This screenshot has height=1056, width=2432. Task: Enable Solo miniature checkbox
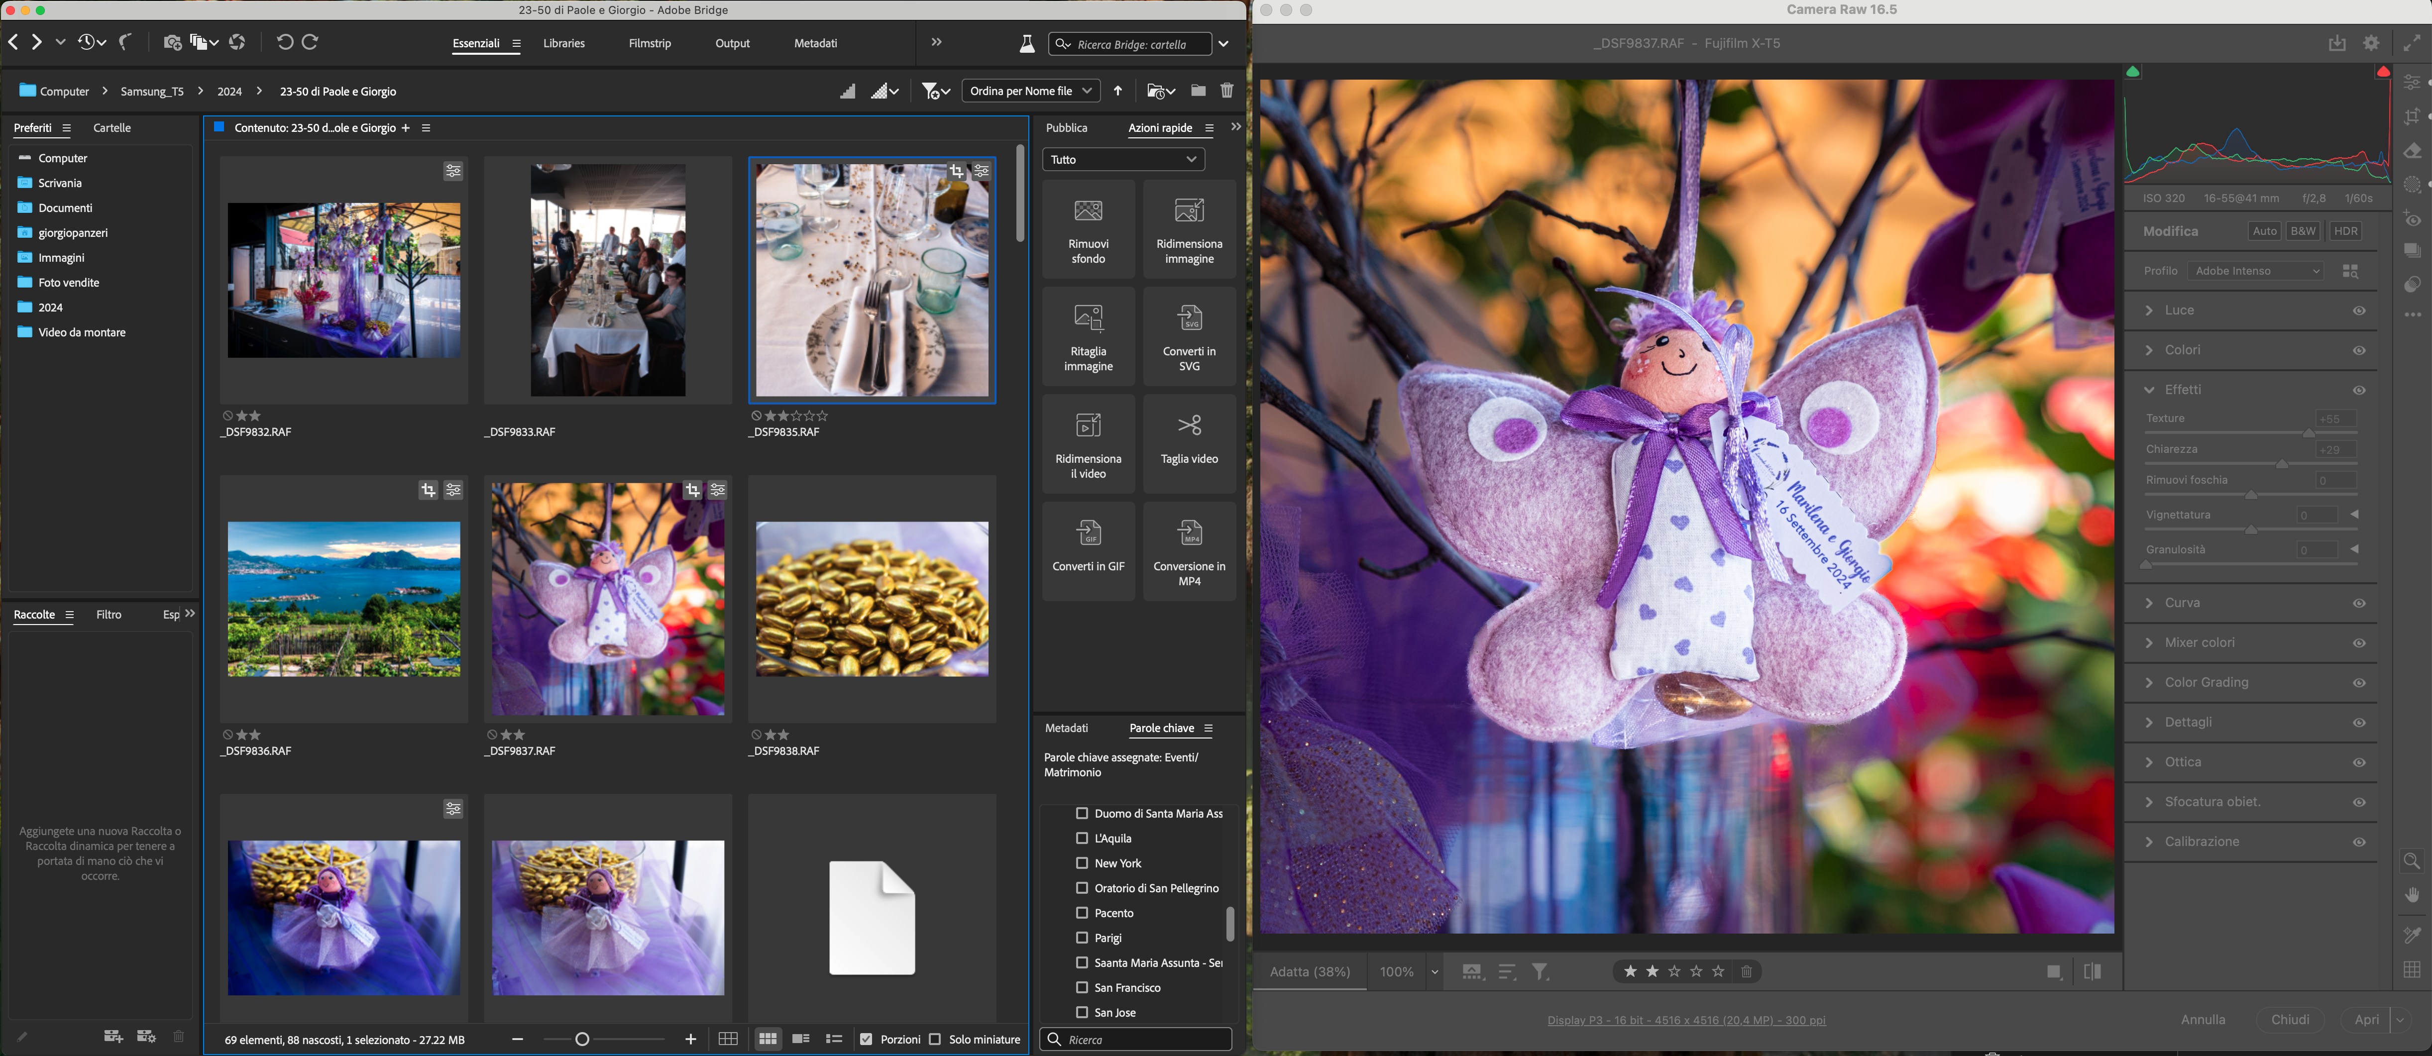pos(935,1039)
